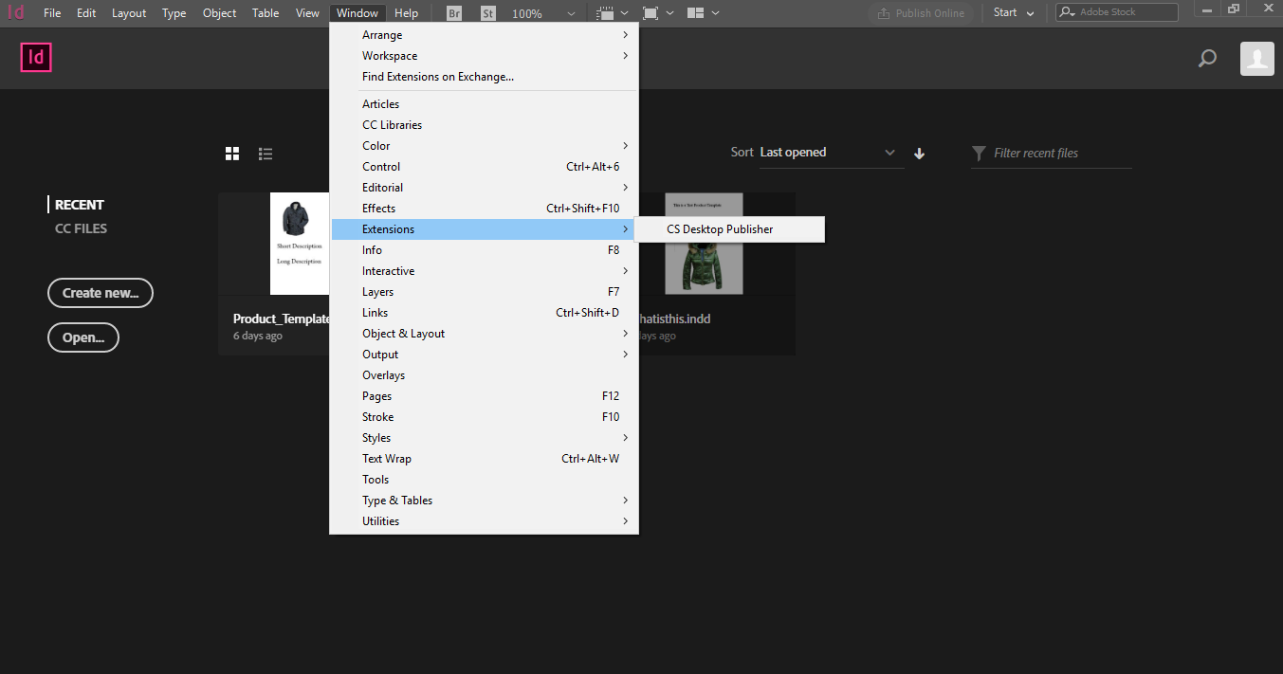Open the user profile avatar
1283x674 pixels.
(x=1257, y=59)
